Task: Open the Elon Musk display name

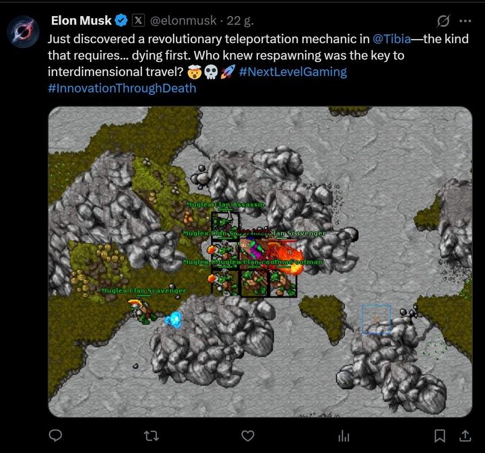Action: click(81, 21)
